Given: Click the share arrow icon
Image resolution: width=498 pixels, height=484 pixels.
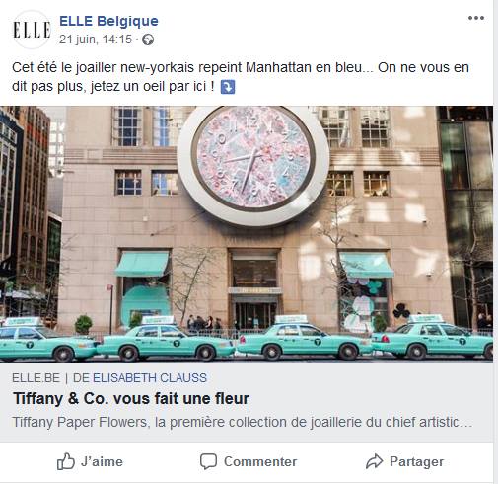Looking at the screenshot, I should pos(375,461).
